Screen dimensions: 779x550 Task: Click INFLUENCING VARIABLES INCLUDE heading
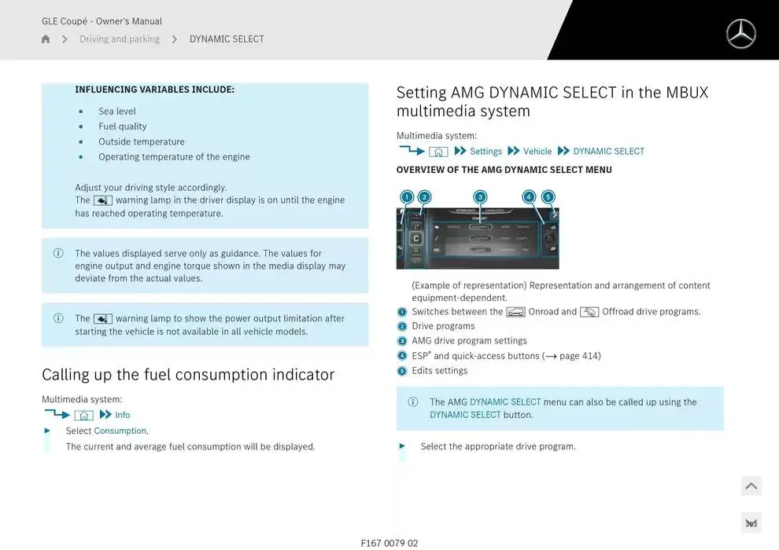(x=154, y=90)
